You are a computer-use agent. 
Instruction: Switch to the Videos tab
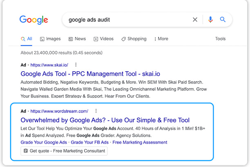[x=103, y=39]
